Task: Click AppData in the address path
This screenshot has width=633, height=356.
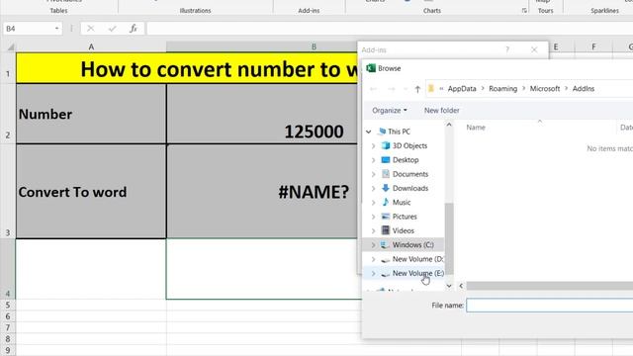Action: 462,89
